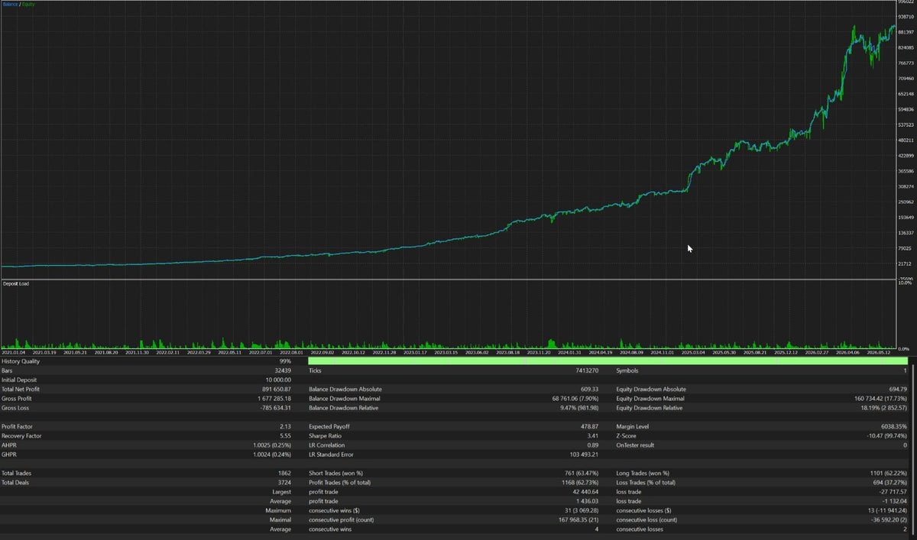Click the Equity legend label on the chart
Viewport: 917px width, 540px height.
pyautogui.click(x=28, y=5)
